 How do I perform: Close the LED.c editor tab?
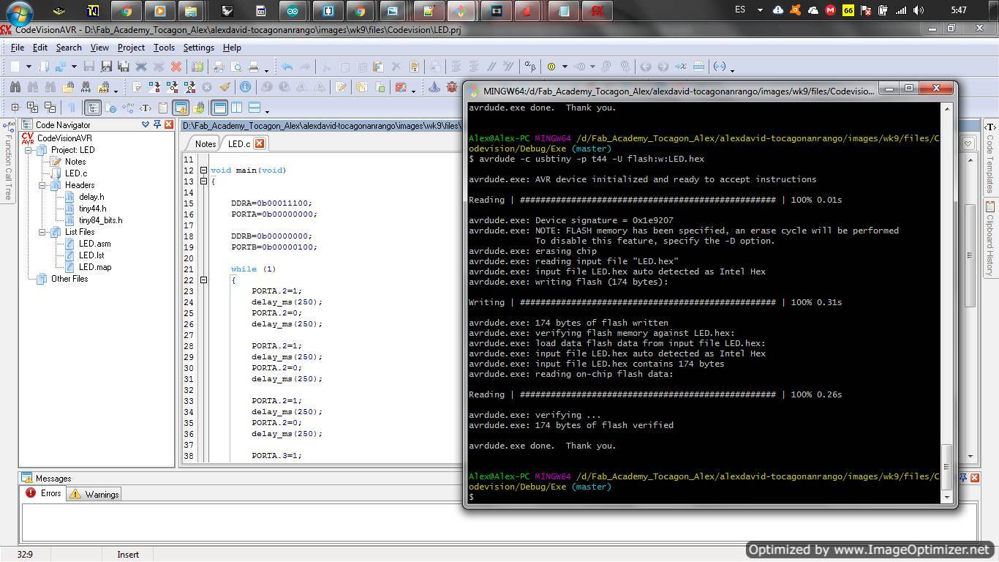point(259,143)
